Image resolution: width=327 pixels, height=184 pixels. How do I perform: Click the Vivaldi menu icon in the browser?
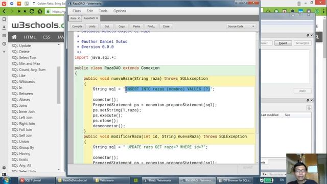[4, 4]
